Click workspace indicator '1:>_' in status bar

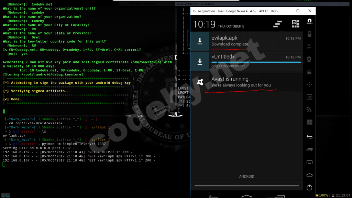(x=5, y=195)
